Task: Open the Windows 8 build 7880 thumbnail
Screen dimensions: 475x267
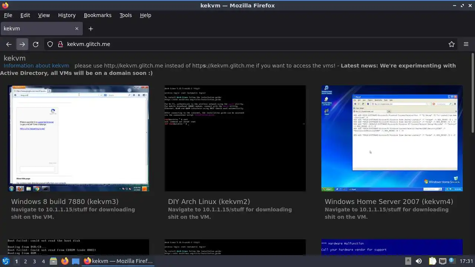Action: pos(79,138)
